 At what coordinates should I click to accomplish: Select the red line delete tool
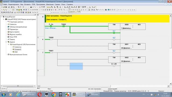[x=56, y=10]
